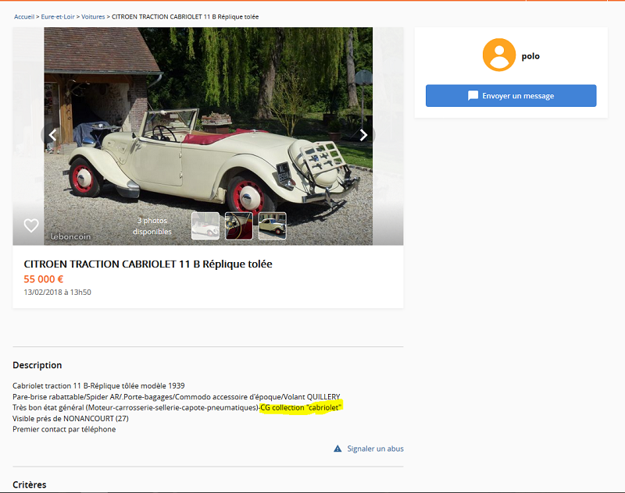Click the breadcrumb ad title text
The height and width of the screenshot is (493, 625).
[185, 16]
